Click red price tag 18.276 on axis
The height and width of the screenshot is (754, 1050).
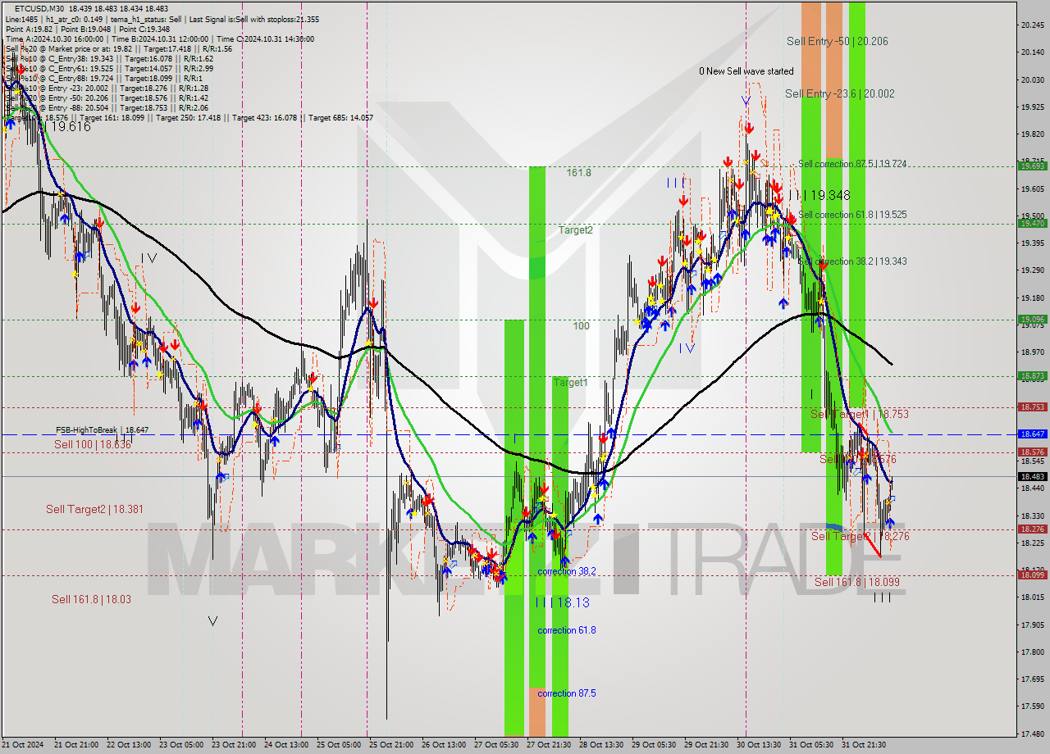point(1032,529)
